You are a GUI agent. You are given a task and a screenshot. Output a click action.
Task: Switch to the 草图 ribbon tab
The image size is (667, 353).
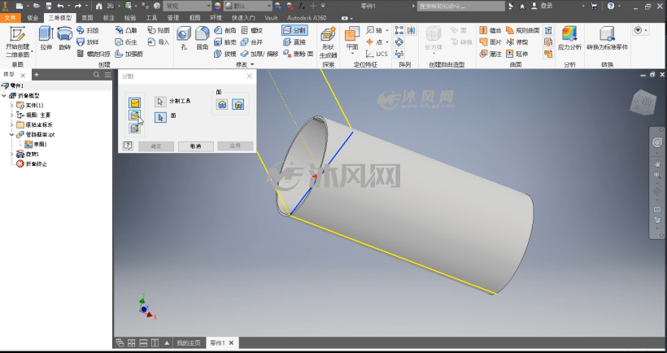(87, 18)
